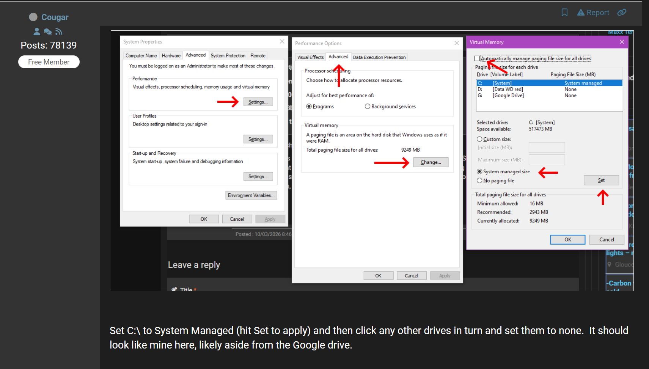Open Cougar's profile via the person icon
The image size is (649, 369).
pos(37,31)
